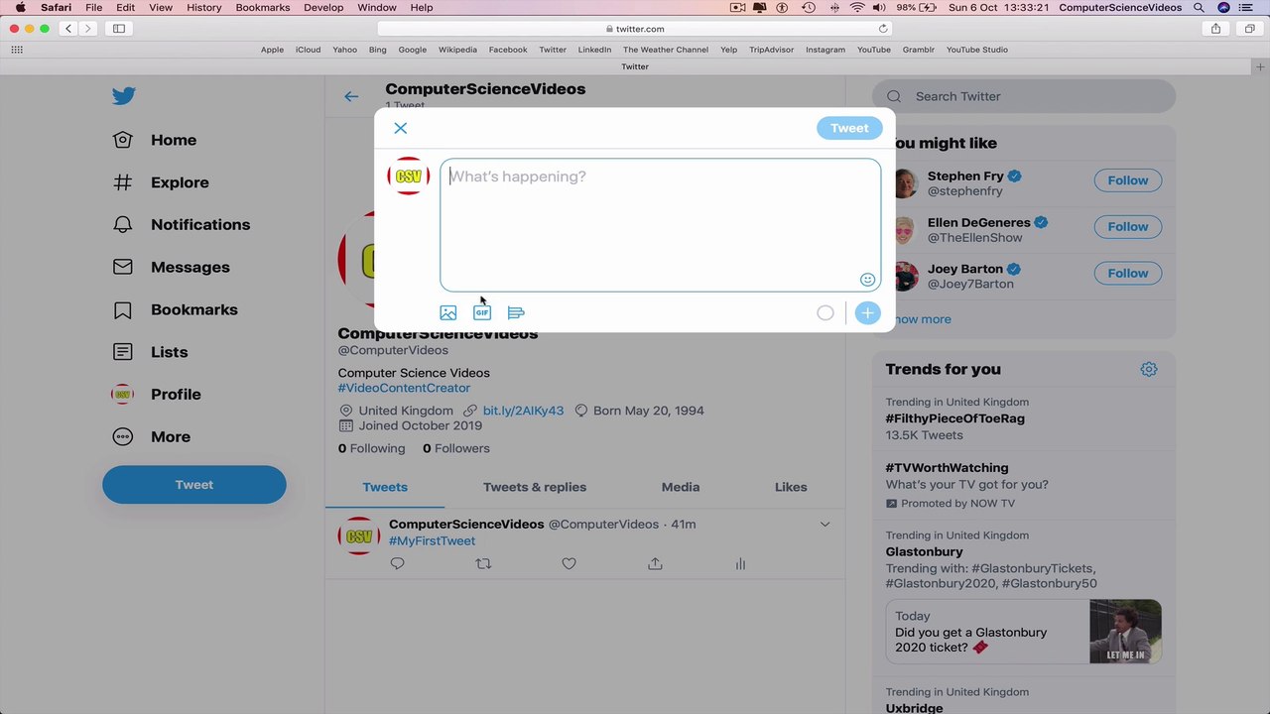
Task: Click the What's happening text field
Action: (x=660, y=225)
